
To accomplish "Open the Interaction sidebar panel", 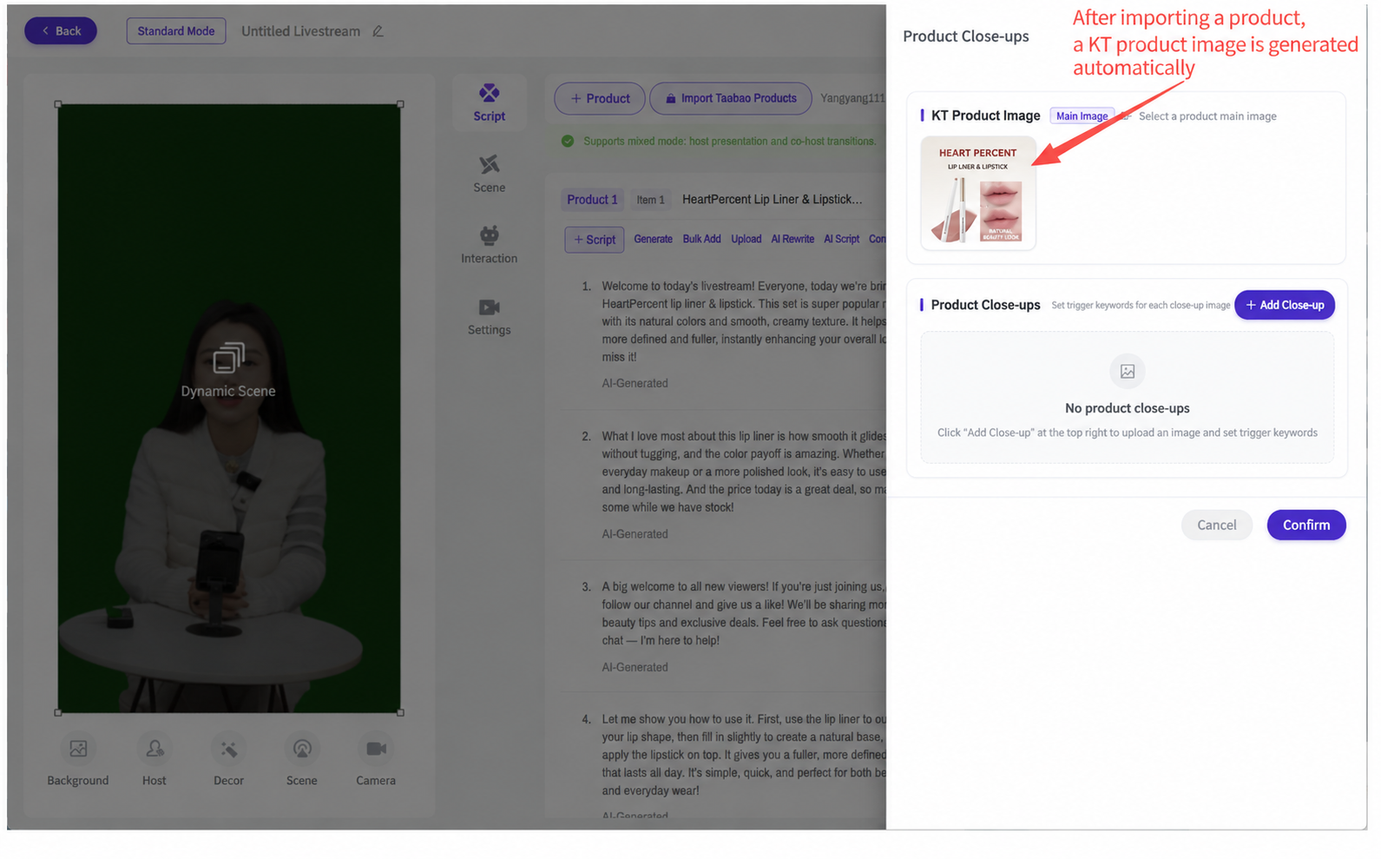I will (x=489, y=245).
